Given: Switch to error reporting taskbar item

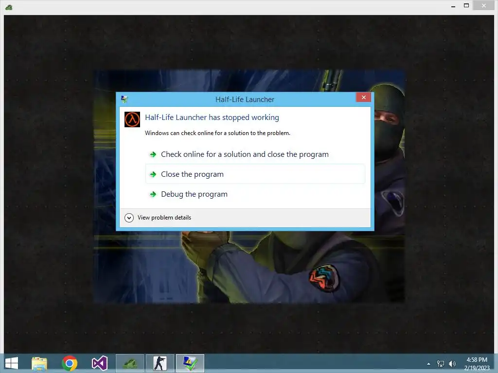Looking at the screenshot, I should click(x=190, y=363).
